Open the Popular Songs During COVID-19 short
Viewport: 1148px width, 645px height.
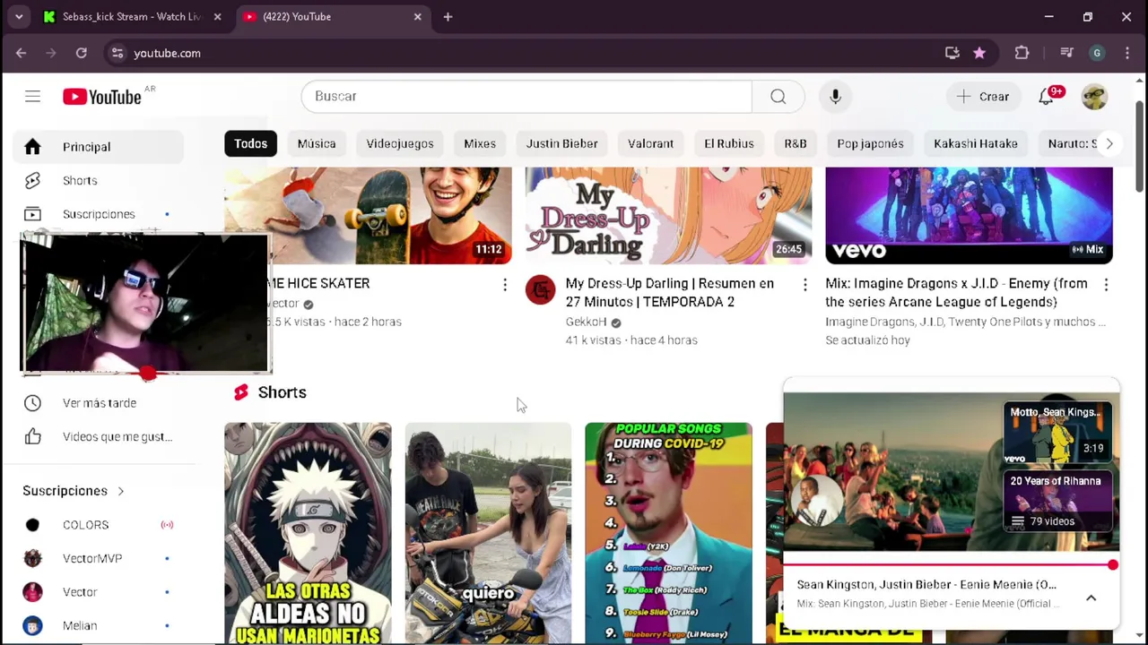[668, 533]
